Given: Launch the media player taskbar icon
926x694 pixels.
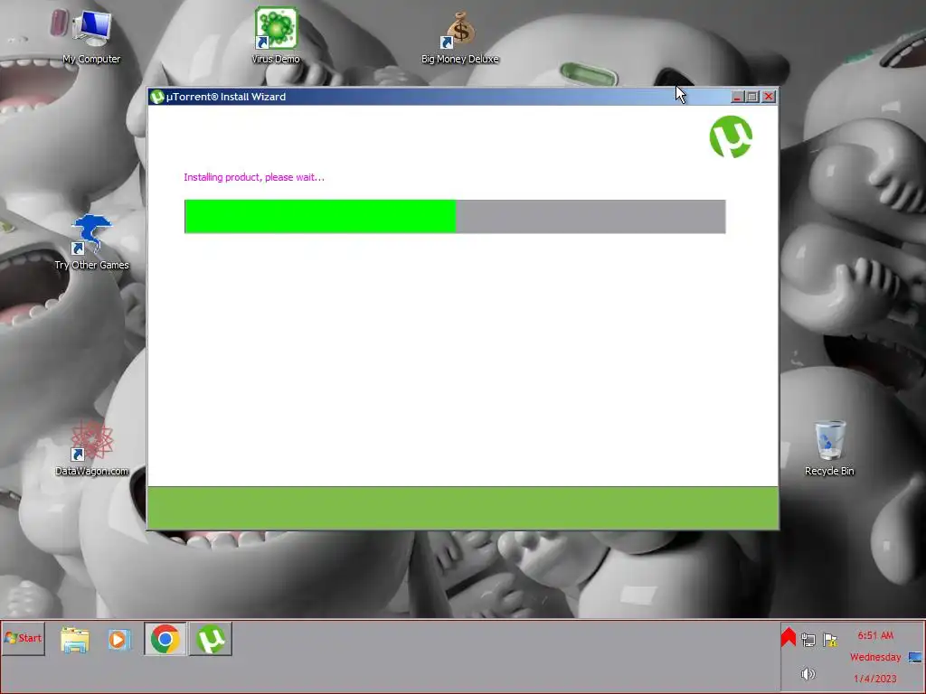Looking at the screenshot, I should tap(119, 639).
